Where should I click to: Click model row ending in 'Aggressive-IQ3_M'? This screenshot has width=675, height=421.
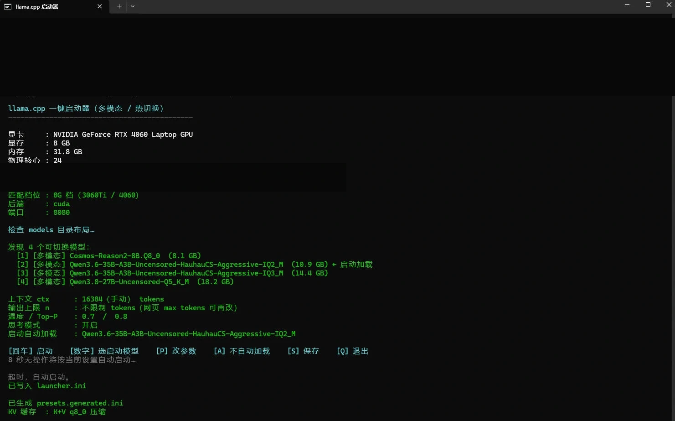tap(172, 273)
